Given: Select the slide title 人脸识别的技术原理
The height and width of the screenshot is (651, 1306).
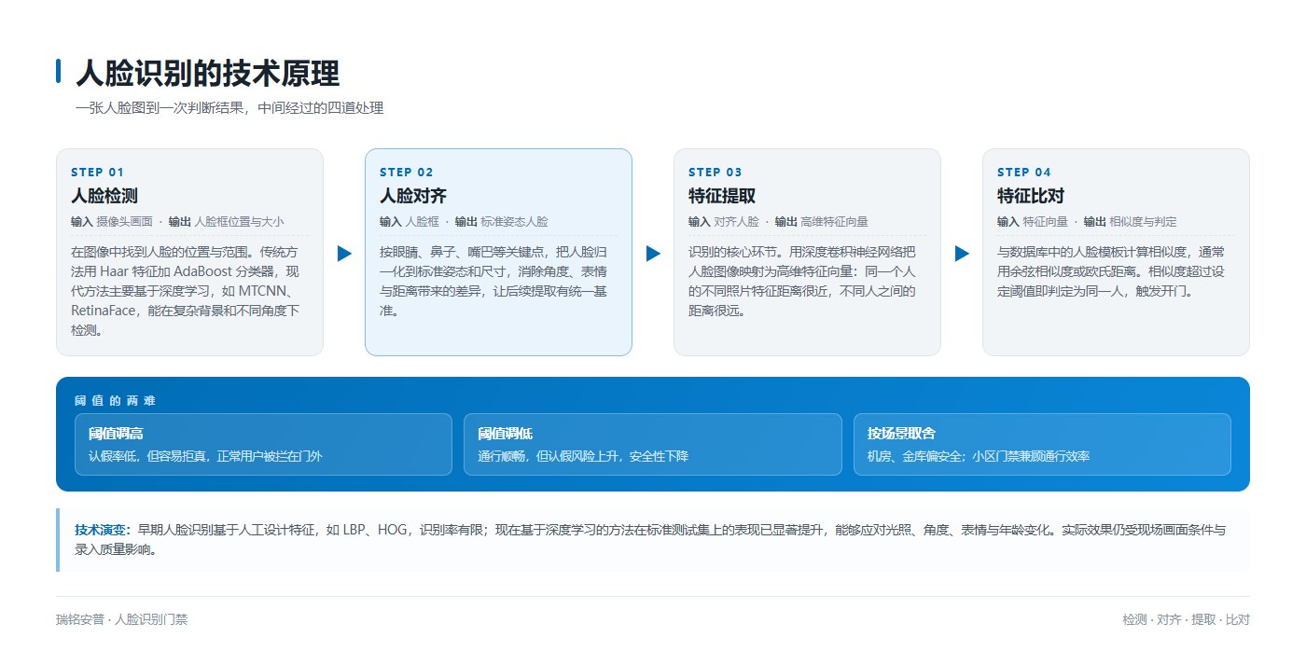Looking at the screenshot, I should coord(207,73).
